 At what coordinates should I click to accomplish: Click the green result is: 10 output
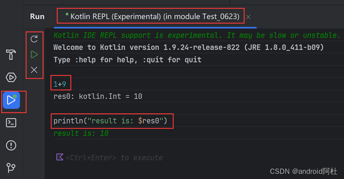tap(81, 133)
